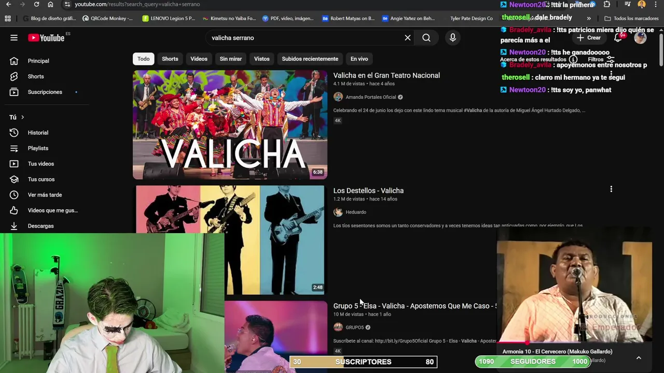The image size is (664, 373).
Task: Expand the Armonía 10 mini player chevron
Action: point(639,358)
